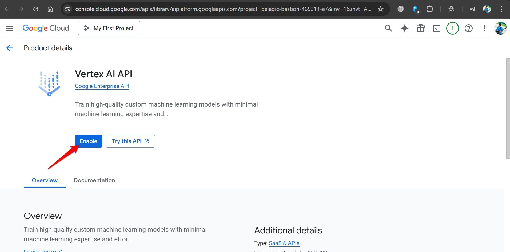Screen dimensions: 510x252
Task: Open the media control playlist icon
Action: click(472, 9)
